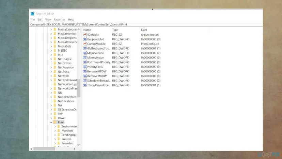Click the MajorVersion DWORD icon

(85, 53)
